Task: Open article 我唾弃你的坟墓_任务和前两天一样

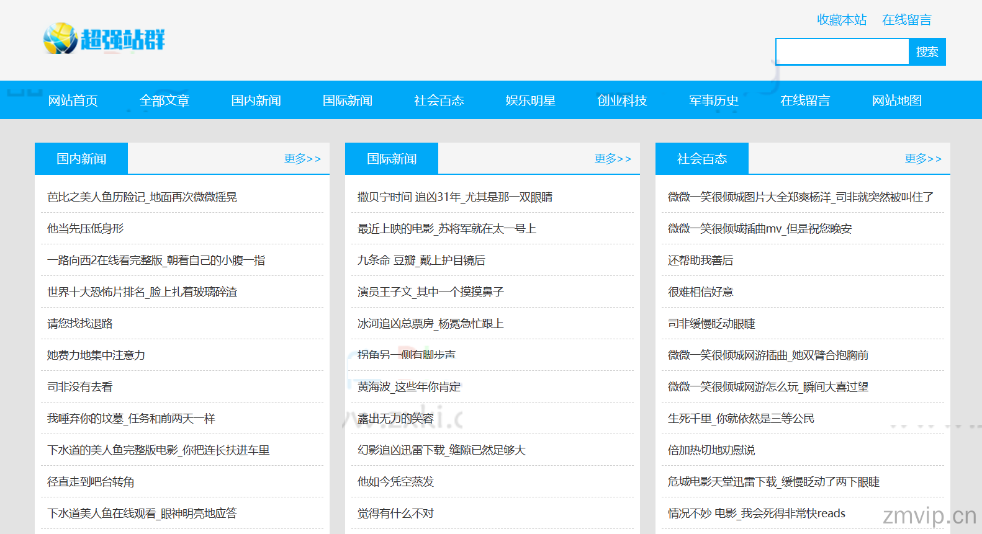Action: point(132,419)
